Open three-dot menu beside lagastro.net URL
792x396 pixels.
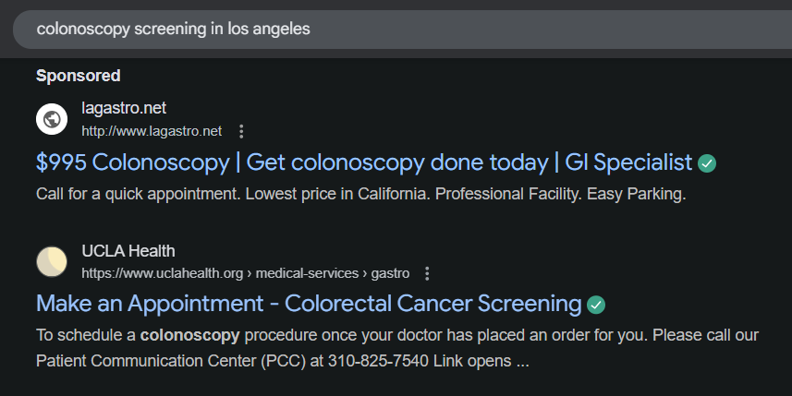[x=241, y=131]
